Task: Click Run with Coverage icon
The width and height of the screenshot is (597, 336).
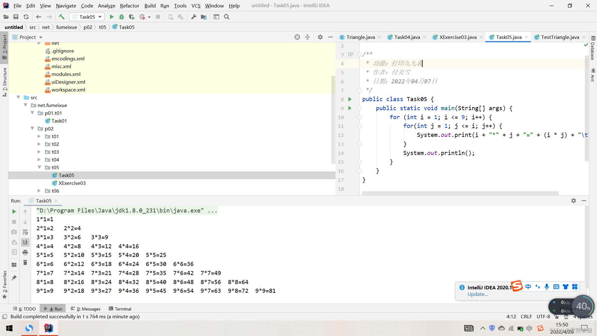Action: pyautogui.click(x=132, y=17)
